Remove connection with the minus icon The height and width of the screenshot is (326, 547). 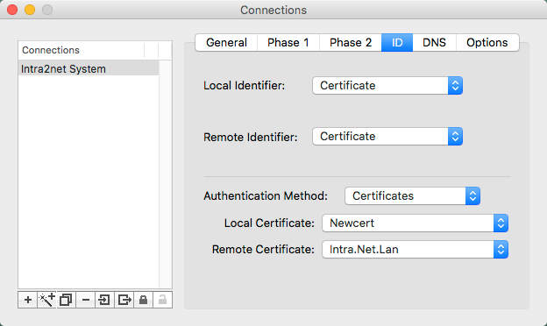point(86,300)
